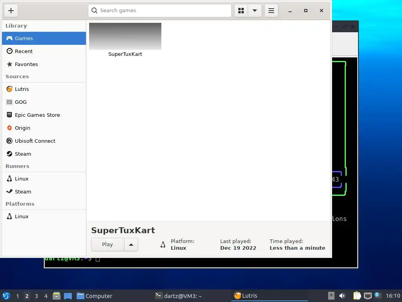The image size is (402, 302).
Task: Switch to workspace 2
Action: coord(27,296)
